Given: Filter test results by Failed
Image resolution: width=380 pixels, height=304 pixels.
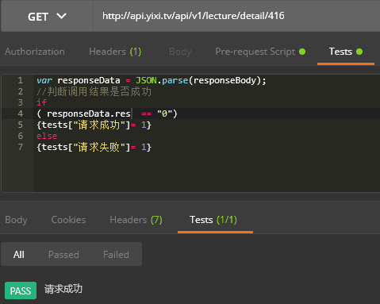Looking at the screenshot, I should [x=116, y=255].
